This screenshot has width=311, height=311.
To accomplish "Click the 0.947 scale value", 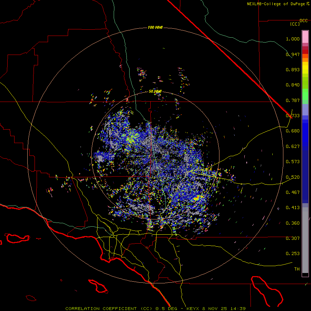I will click(293, 54).
